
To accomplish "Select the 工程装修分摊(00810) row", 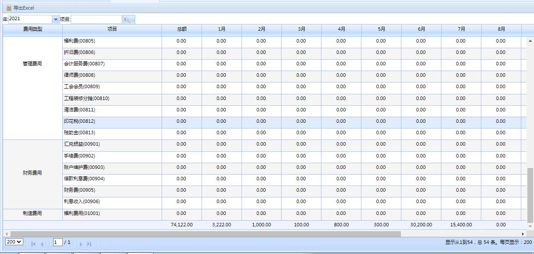I will tap(294, 99).
